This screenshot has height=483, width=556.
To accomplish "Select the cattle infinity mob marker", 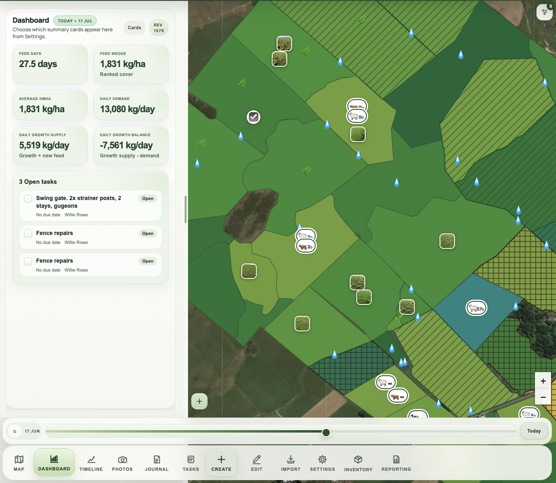I will point(398,396).
